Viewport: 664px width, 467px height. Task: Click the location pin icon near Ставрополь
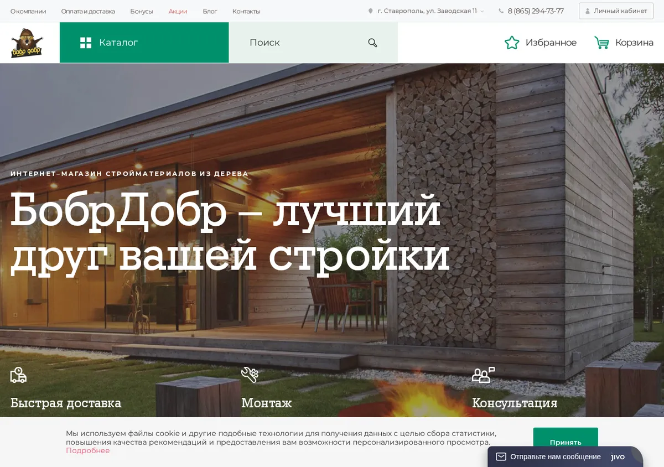pyautogui.click(x=371, y=11)
